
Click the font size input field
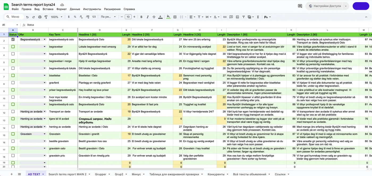tap(128, 17)
